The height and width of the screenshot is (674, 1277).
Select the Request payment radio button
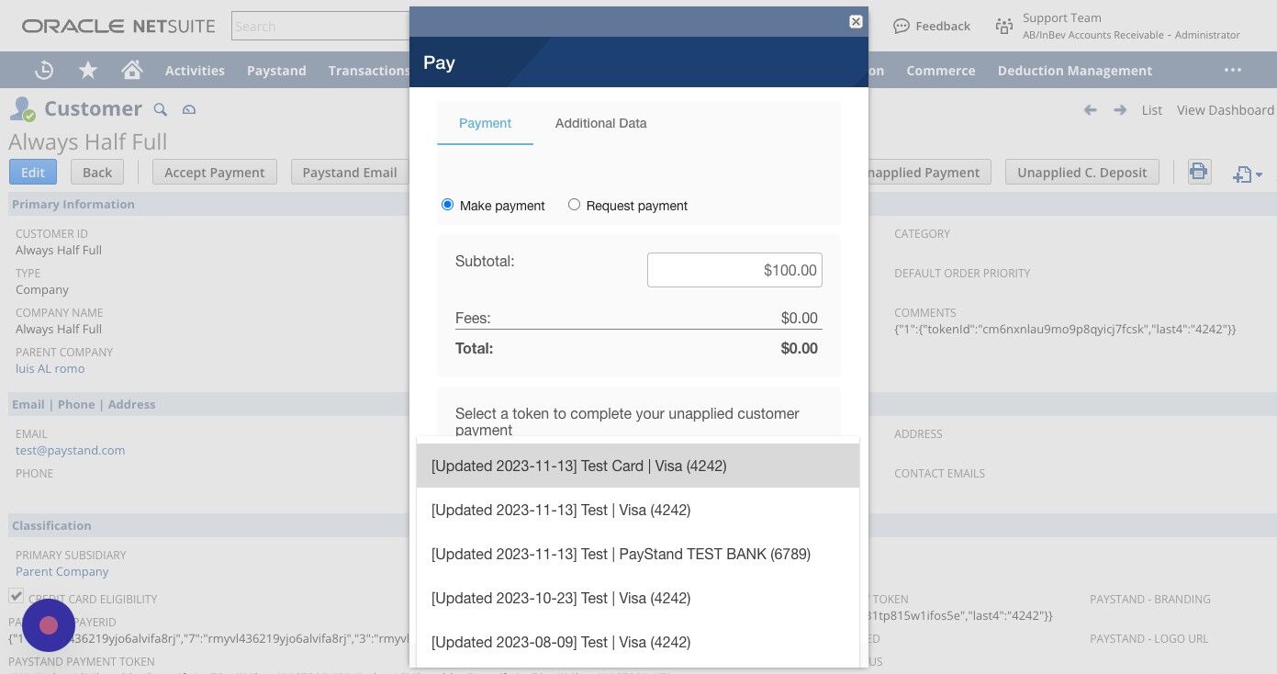[x=574, y=204]
